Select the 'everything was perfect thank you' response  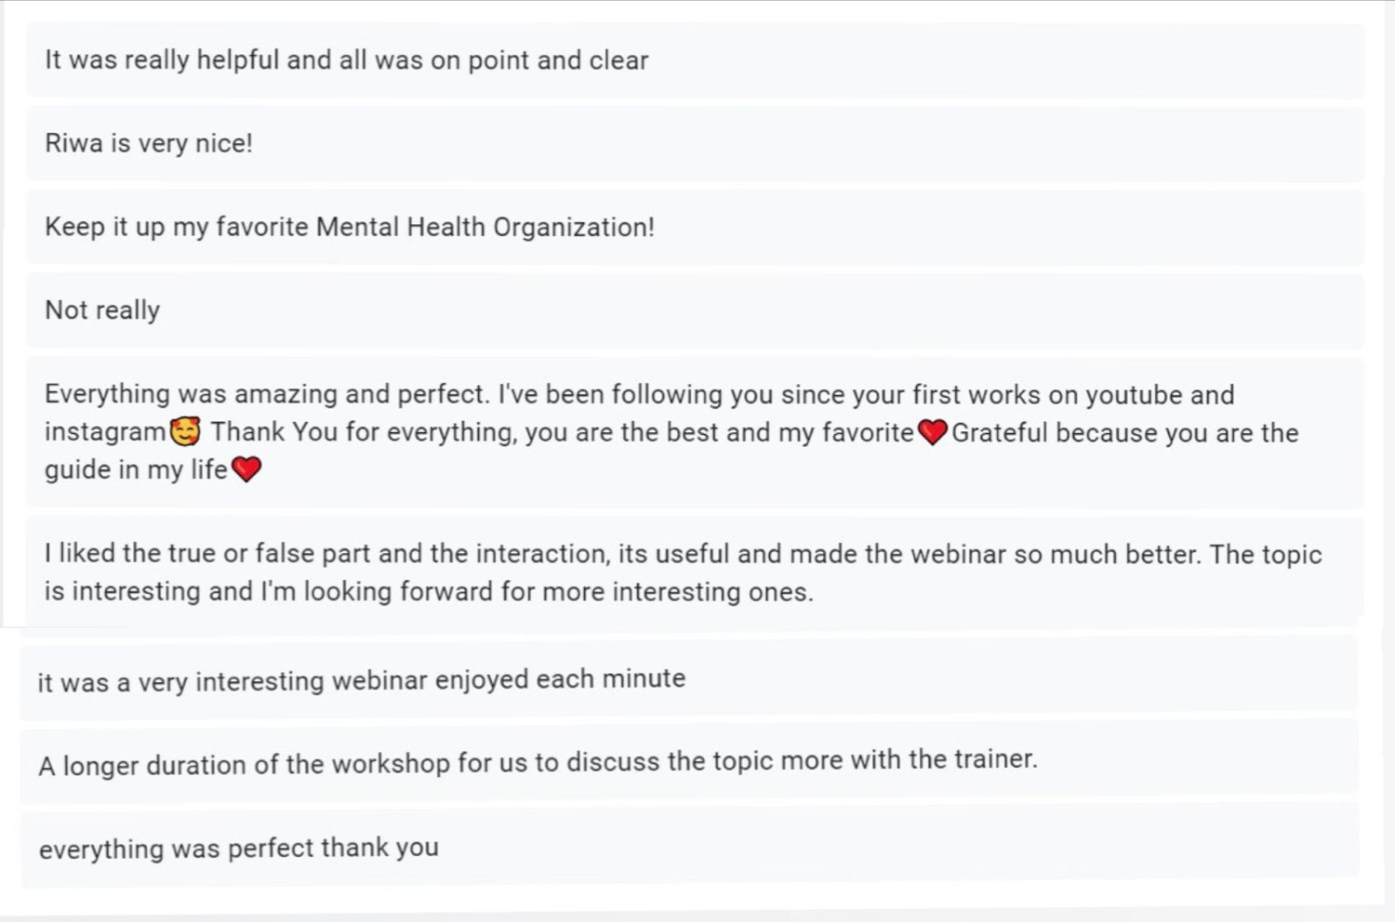coord(689,847)
